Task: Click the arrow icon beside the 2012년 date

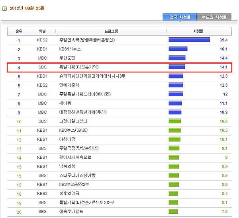Action: tap(5, 8)
